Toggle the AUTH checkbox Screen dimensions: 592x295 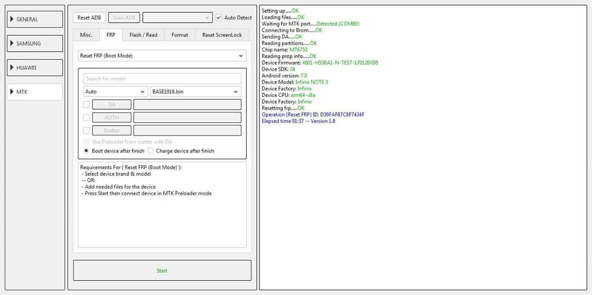point(87,118)
